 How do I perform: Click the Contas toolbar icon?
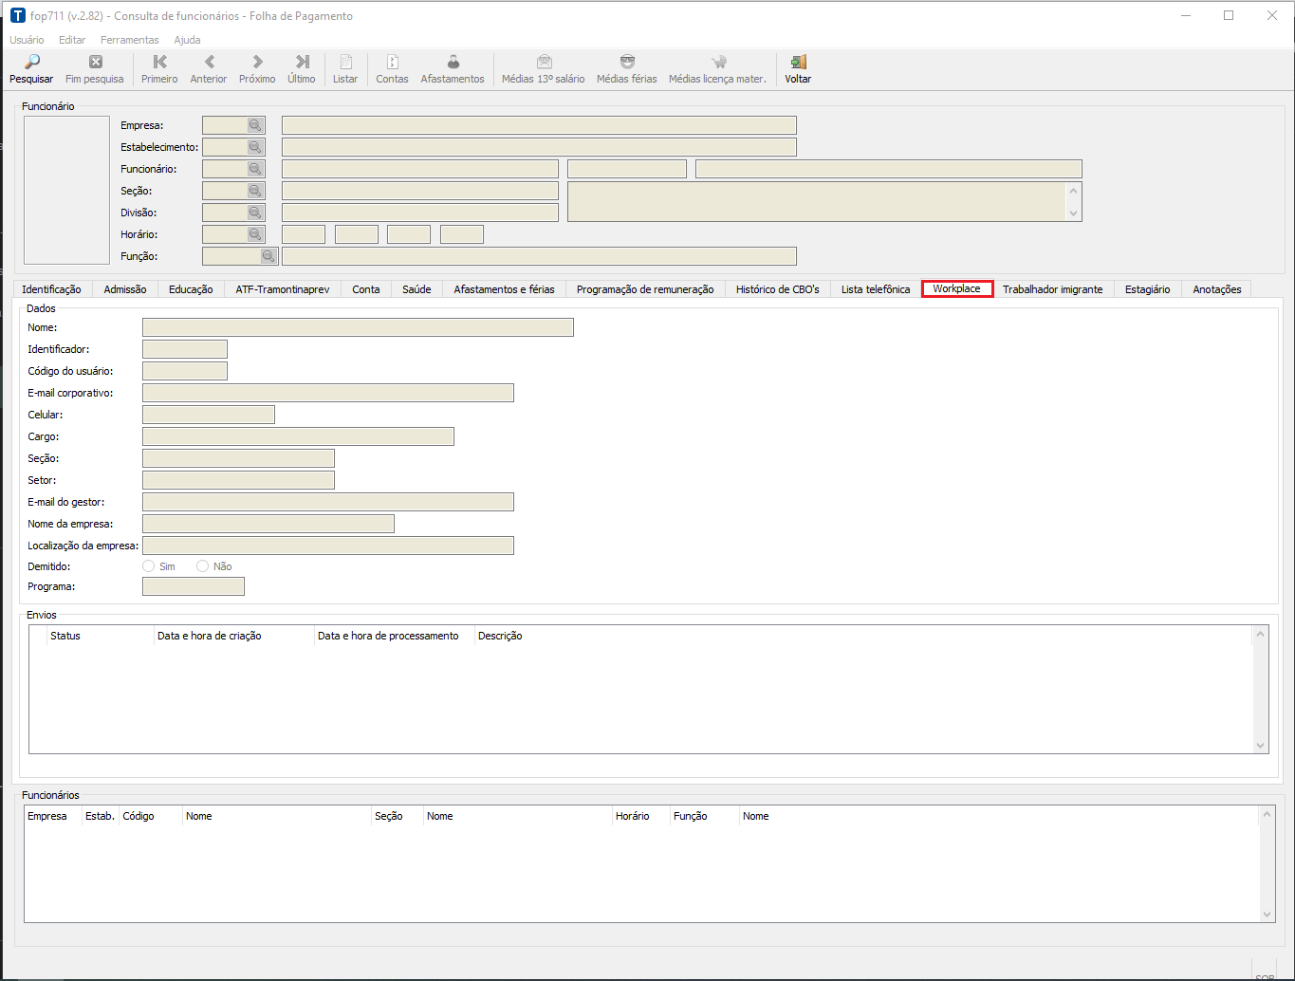pyautogui.click(x=392, y=63)
